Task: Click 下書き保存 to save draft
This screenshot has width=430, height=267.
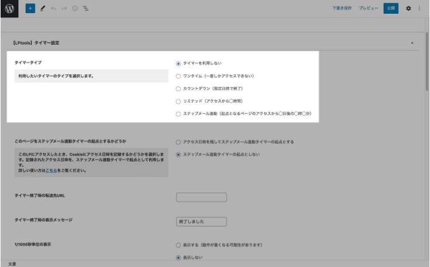Action: pyautogui.click(x=342, y=8)
